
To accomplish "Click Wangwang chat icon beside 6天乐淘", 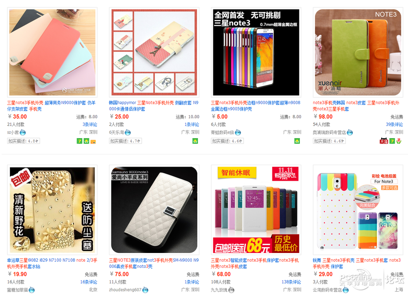I will tap(128, 133).
